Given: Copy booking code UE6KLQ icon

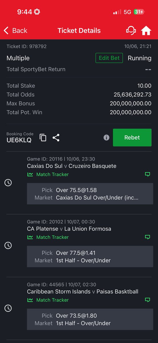Looking at the screenshot, I should pyautogui.click(x=43, y=137).
